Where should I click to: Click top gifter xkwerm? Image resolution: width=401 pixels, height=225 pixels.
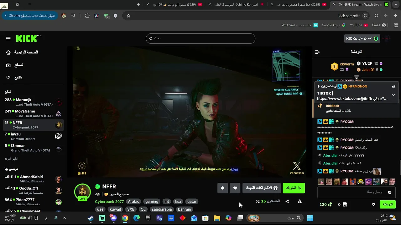tap(347, 64)
